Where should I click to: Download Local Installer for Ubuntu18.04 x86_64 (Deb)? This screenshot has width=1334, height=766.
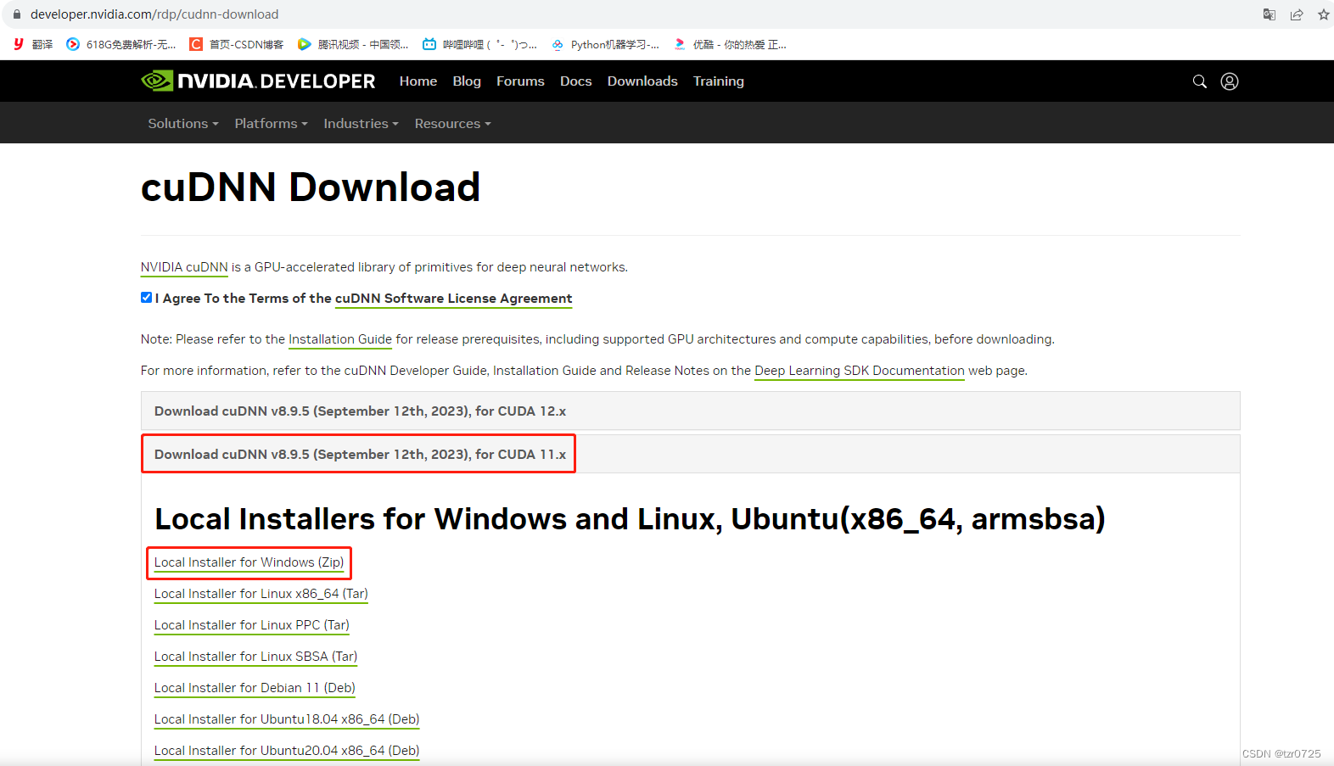click(287, 719)
